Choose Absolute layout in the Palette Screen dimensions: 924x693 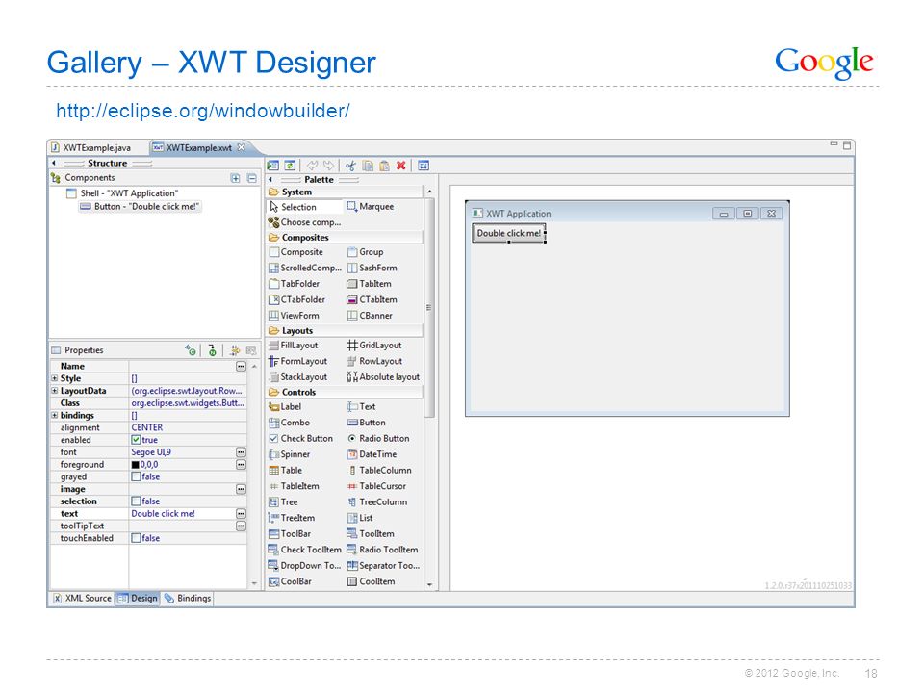(x=383, y=377)
